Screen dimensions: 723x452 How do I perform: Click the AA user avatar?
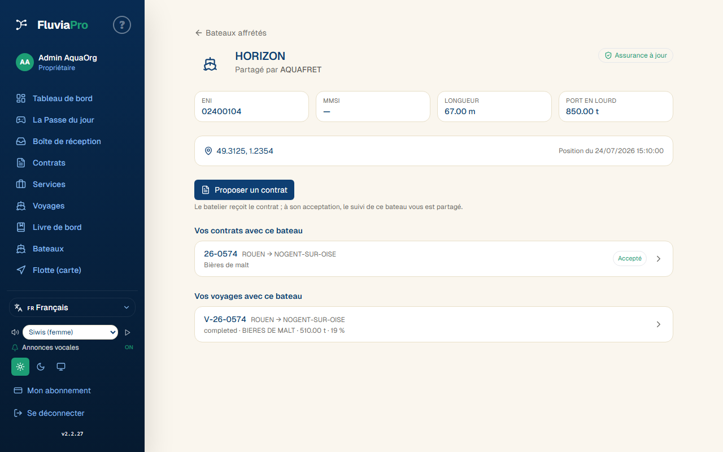(25, 62)
